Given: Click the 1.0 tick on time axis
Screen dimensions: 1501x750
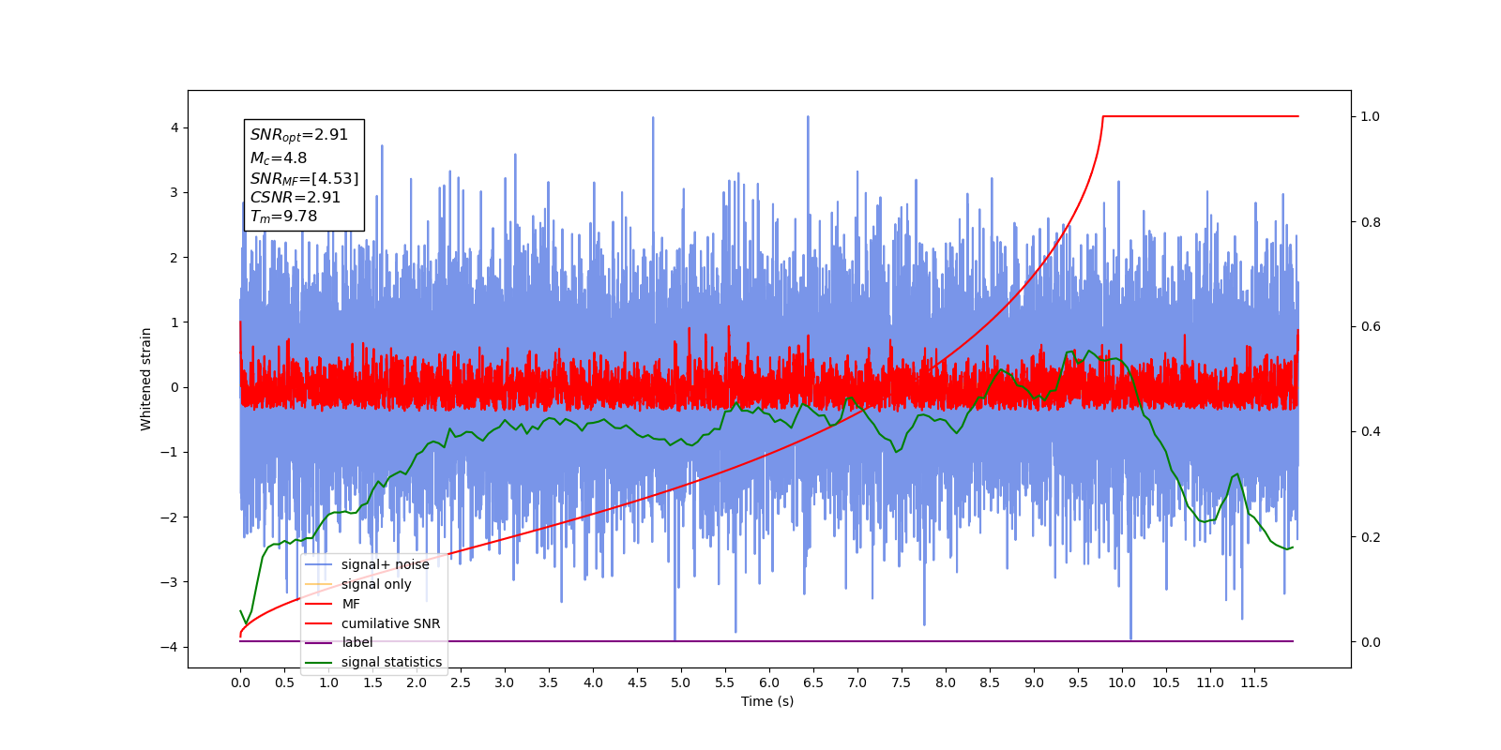Looking at the screenshot, I should click(328, 682).
